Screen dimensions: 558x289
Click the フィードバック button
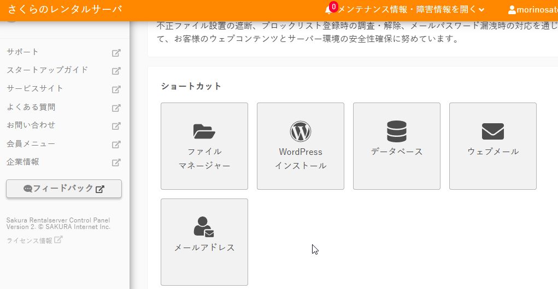coord(64,189)
